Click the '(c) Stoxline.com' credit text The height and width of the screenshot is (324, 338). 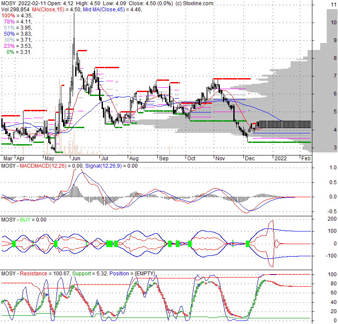tap(195, 3)
